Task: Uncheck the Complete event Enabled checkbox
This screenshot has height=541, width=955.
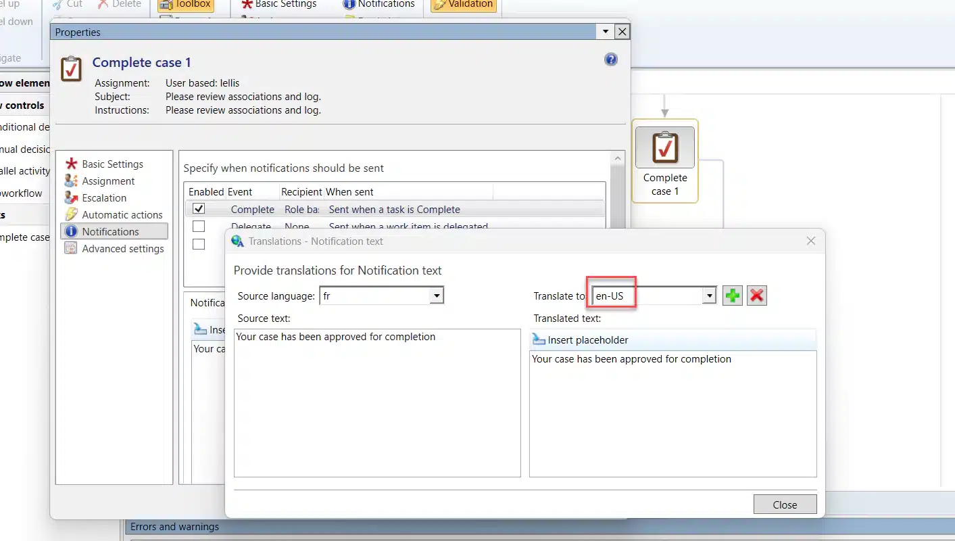Action: click(199, 209)
